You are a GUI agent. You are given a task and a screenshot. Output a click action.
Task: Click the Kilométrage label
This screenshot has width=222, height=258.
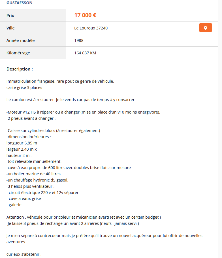(x=18, y=53)
